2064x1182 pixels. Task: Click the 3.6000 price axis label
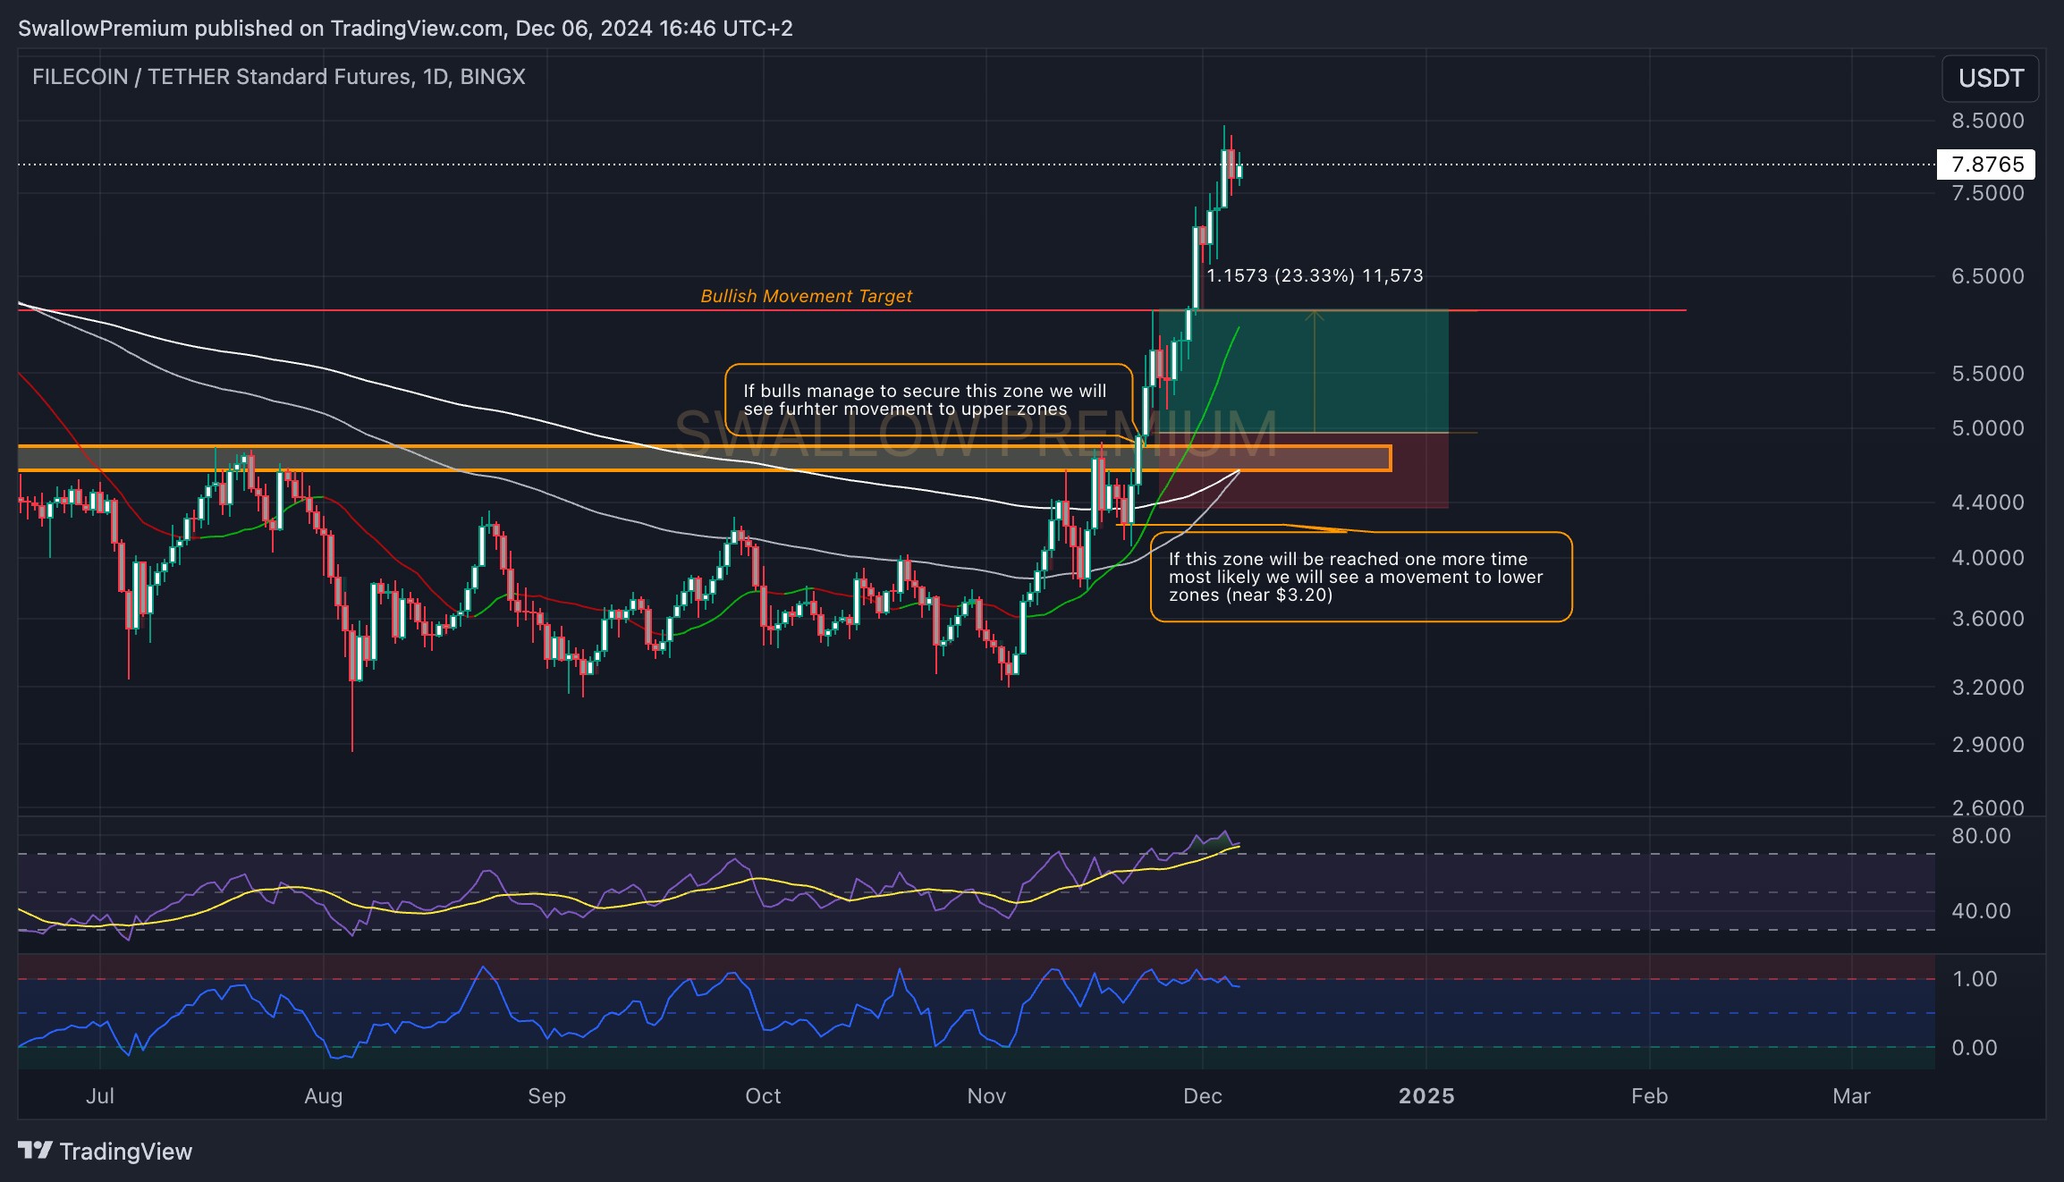(x=1988, y=619)
